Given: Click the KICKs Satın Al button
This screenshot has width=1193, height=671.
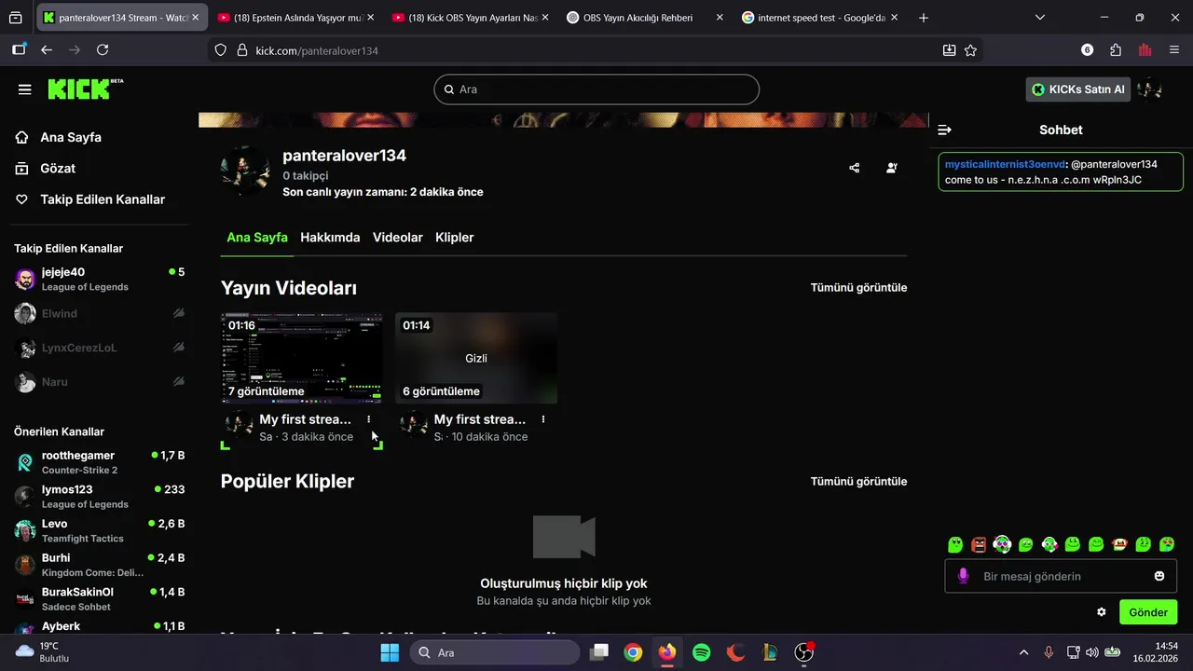Looking at the screenshot, I should [1079, 89].
